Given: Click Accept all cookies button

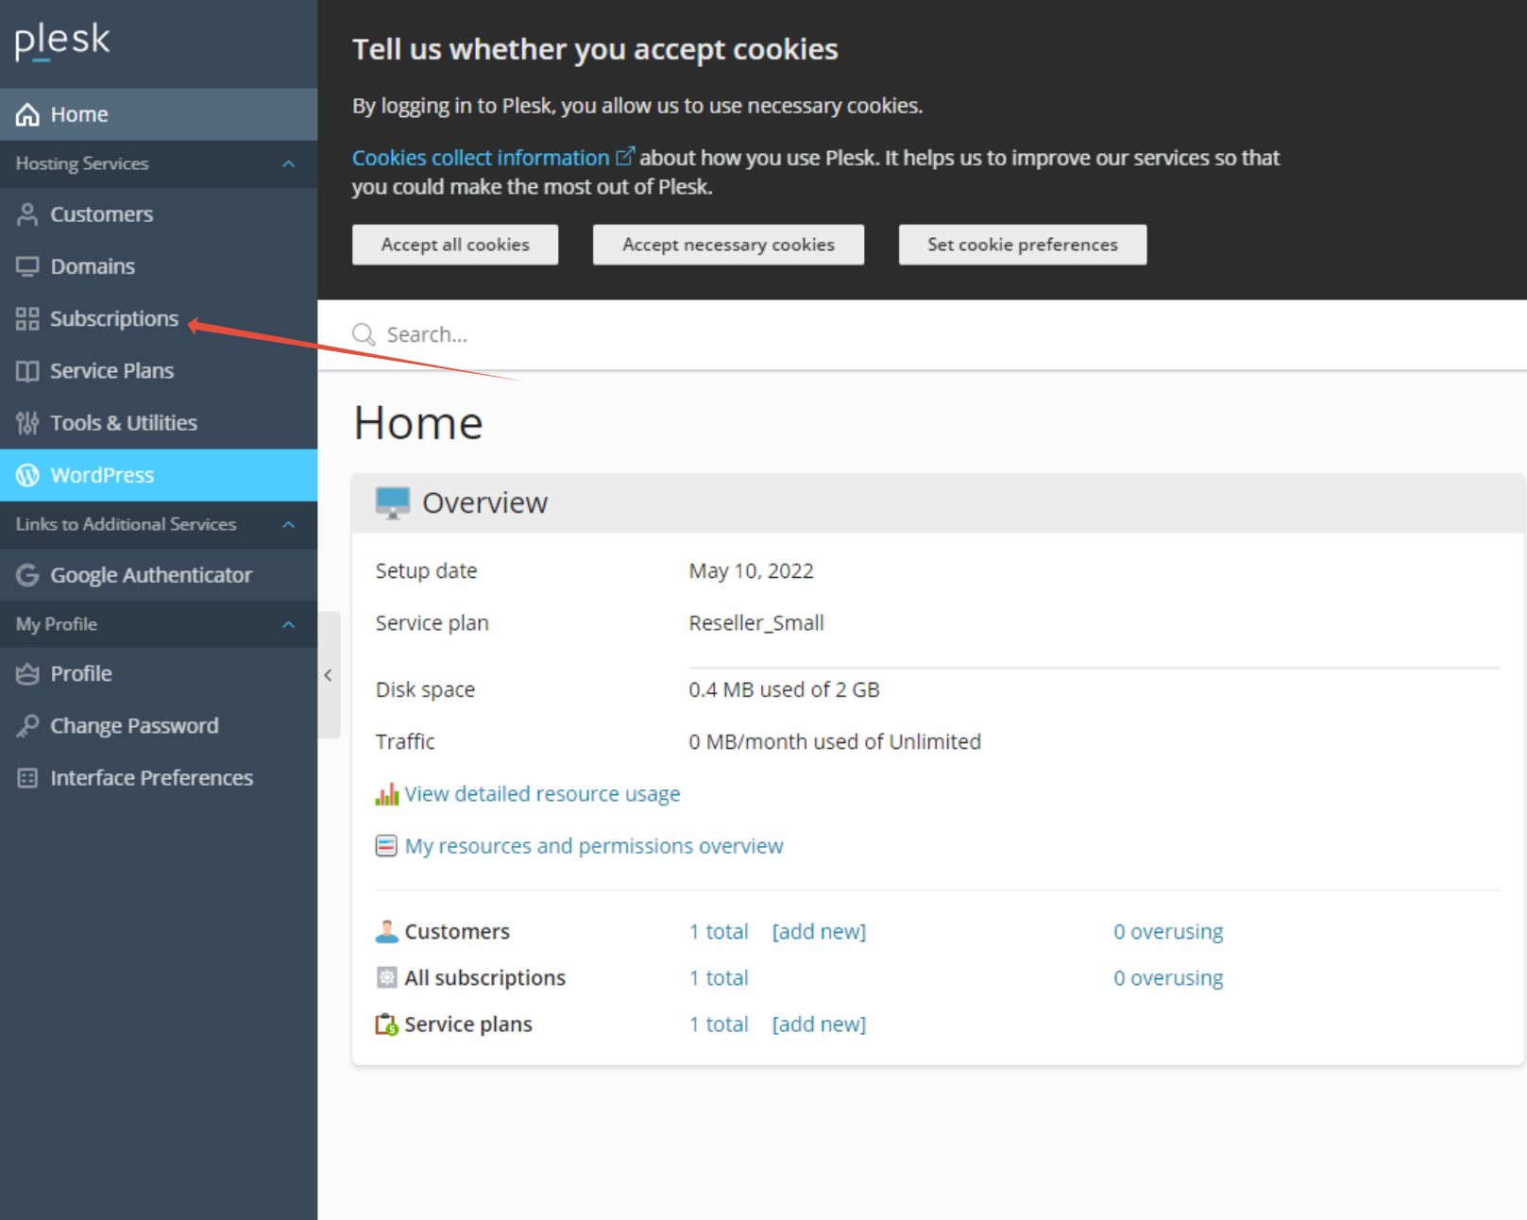Looking at the screenshot, I should [x=455, y=245].
